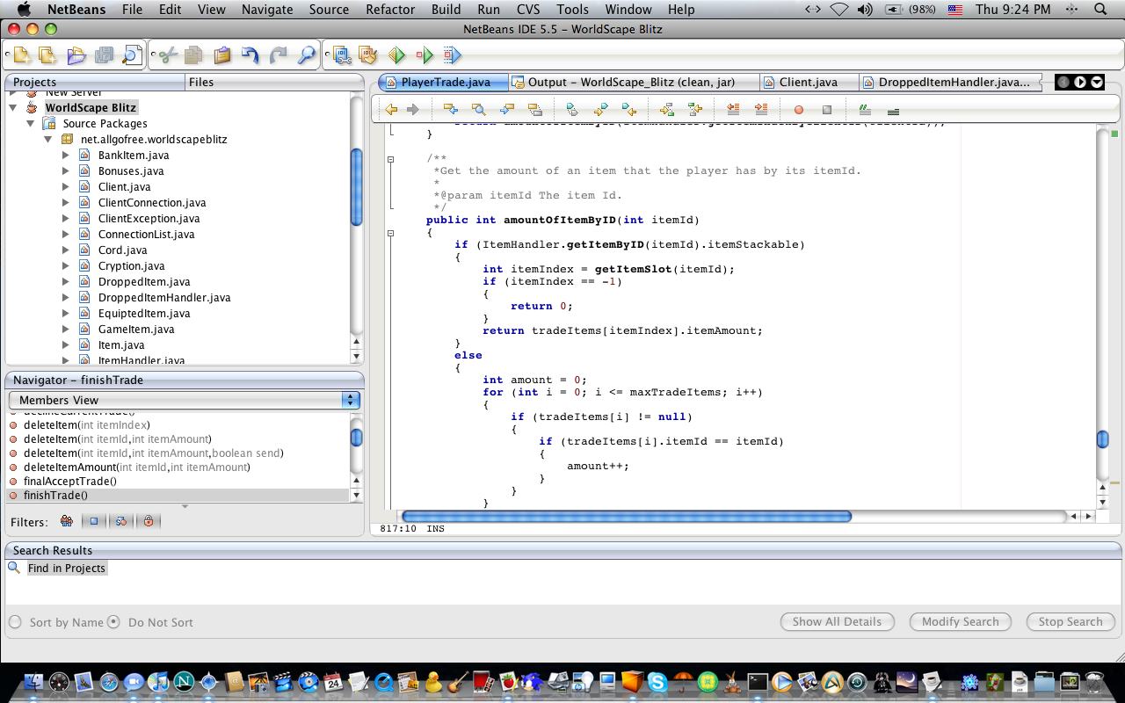Select EquiptedItem.java in Projects tree
Screen dimensions: 1125x703
click(x=144, y=313)
